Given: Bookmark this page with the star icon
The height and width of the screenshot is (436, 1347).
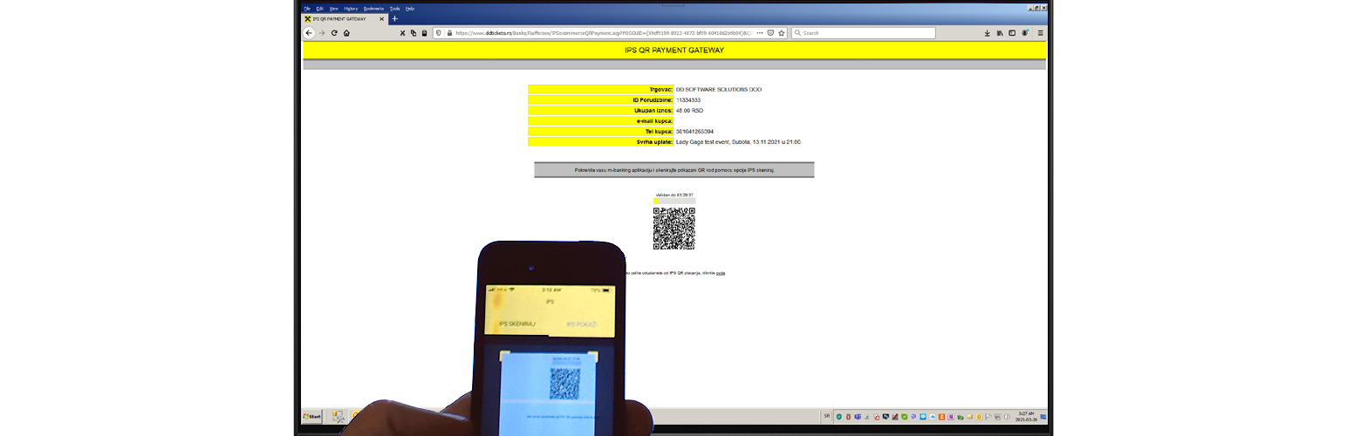Looking at the screenshot, I should [782, 33].
